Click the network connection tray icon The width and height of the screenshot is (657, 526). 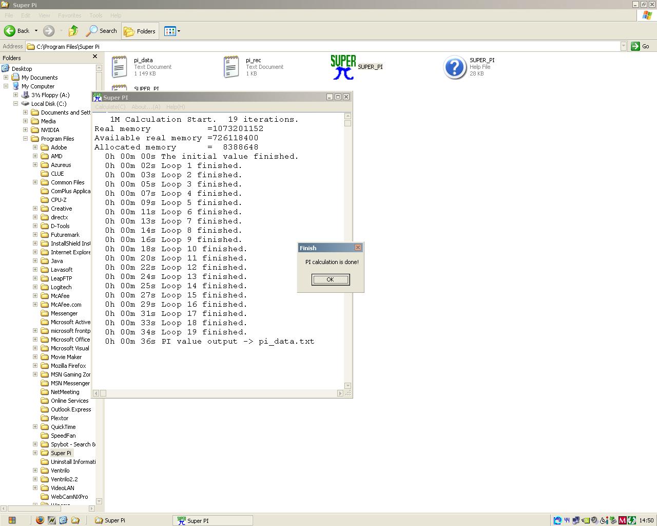pos(576,520)
